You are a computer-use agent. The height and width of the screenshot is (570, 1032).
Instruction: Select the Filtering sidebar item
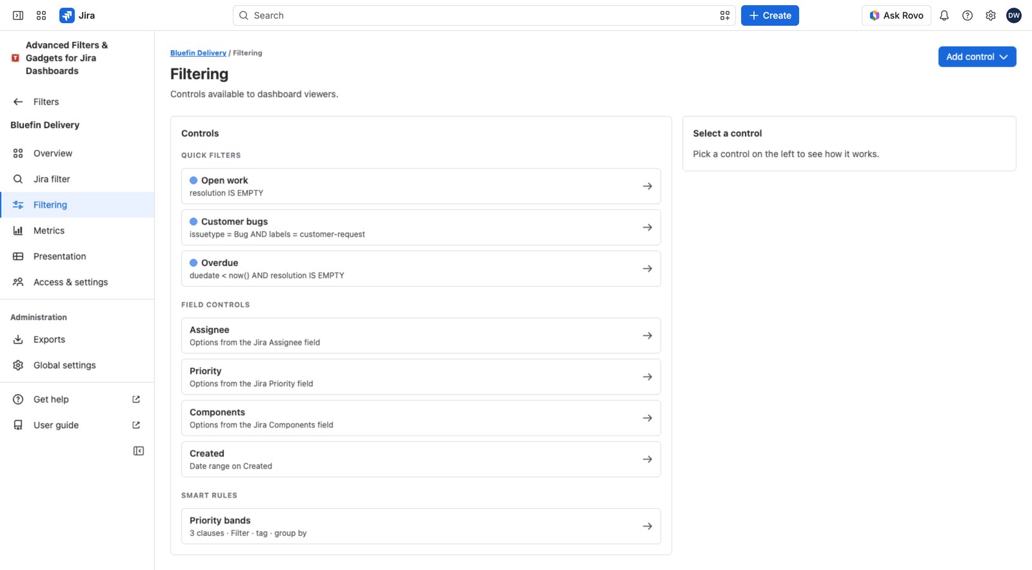pos(77,205)
